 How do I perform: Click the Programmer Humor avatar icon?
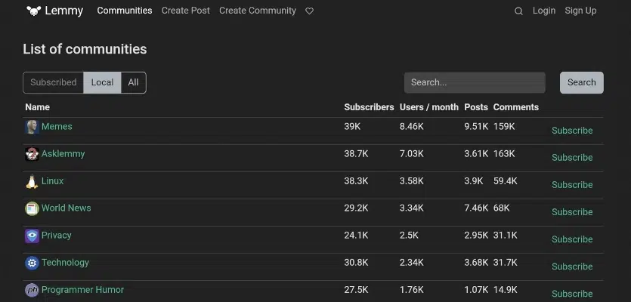click(x=32, y=290)
